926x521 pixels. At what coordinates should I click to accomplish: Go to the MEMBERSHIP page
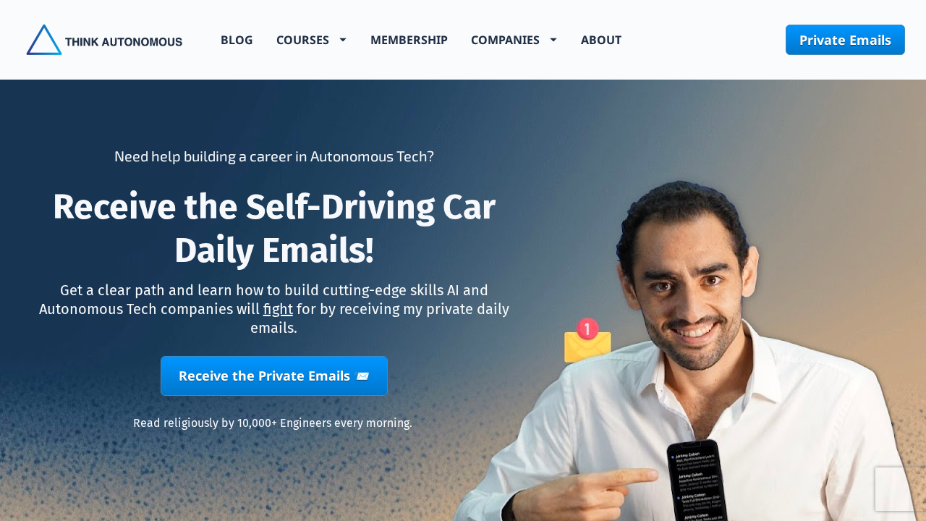409,40
